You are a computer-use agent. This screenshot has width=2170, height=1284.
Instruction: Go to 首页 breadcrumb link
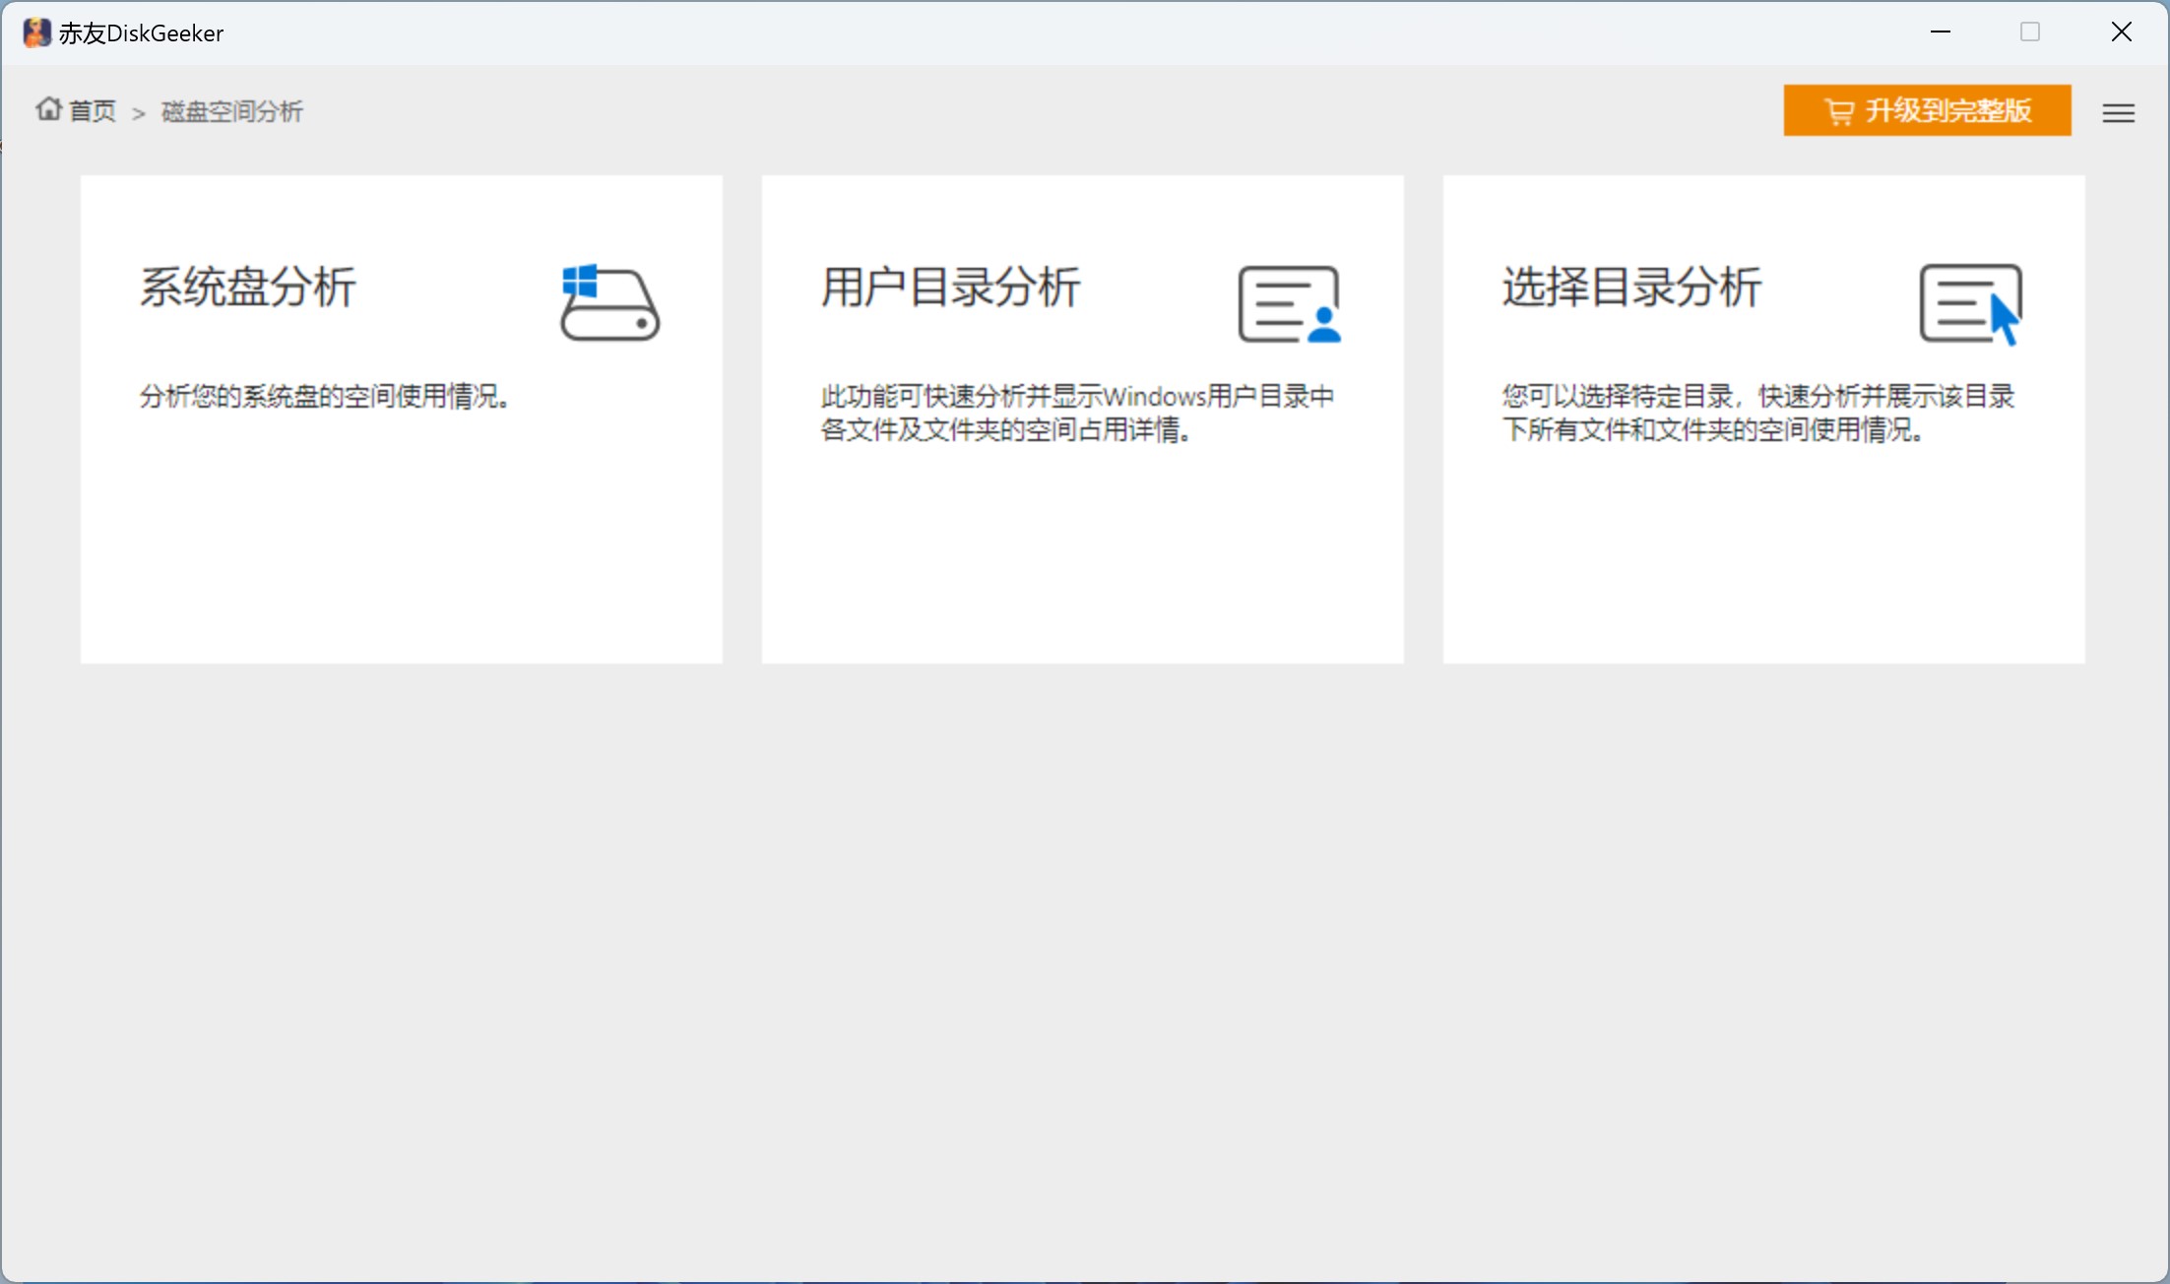pyautogui.click(x=93, y=111)
